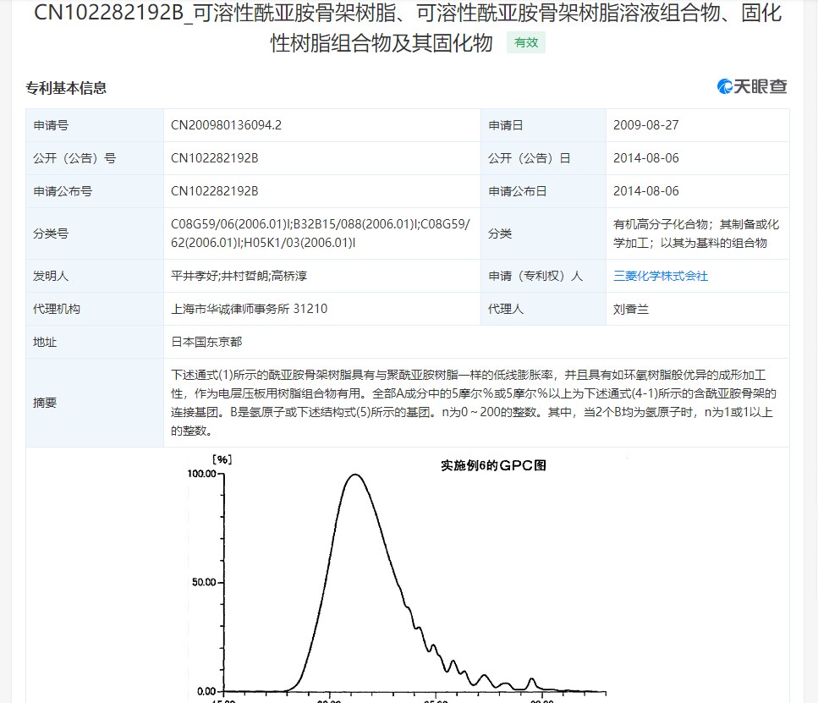Select the abstract paragraph text
This screenshot has height=703, width=818.
[473, 403]
